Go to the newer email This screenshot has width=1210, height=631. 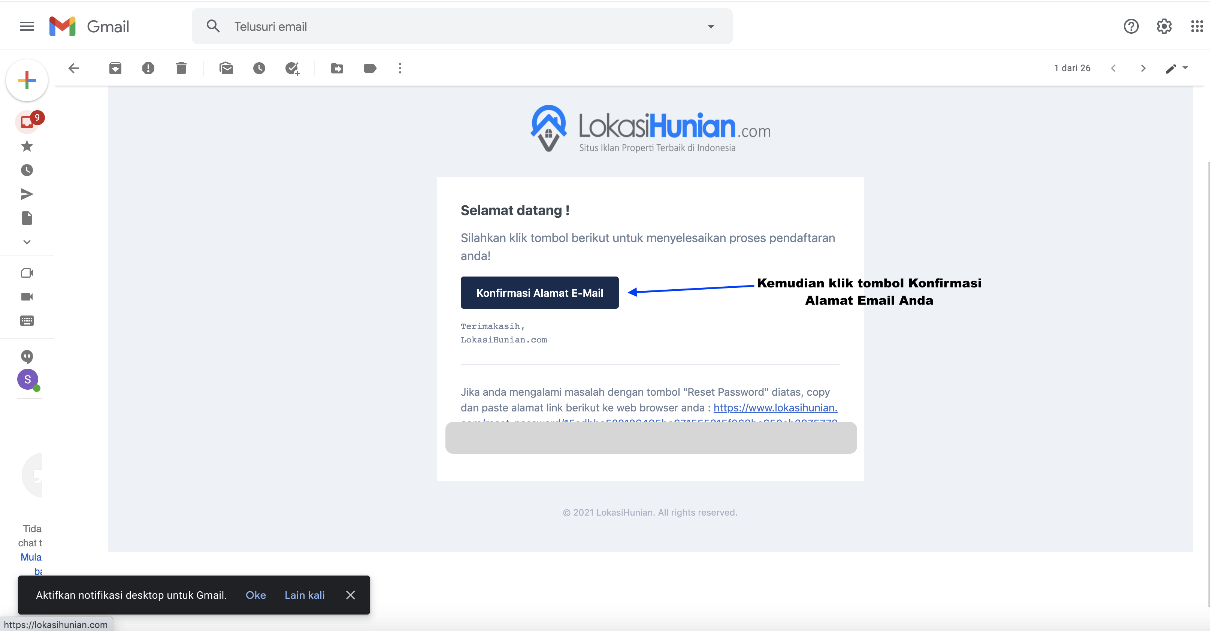(1113, 68)
